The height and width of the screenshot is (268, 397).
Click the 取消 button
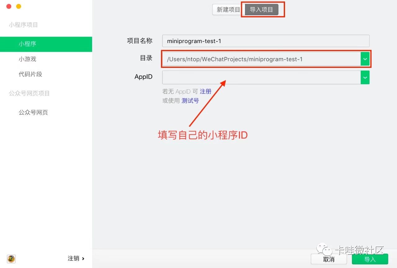pyautogui.click(x=329, y=259)
